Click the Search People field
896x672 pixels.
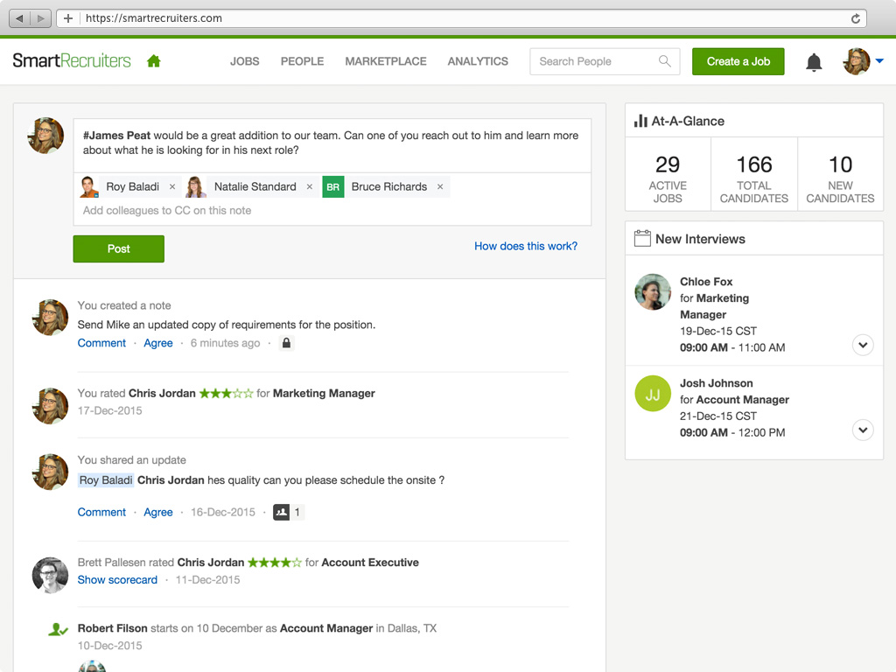tap(605, 61)
